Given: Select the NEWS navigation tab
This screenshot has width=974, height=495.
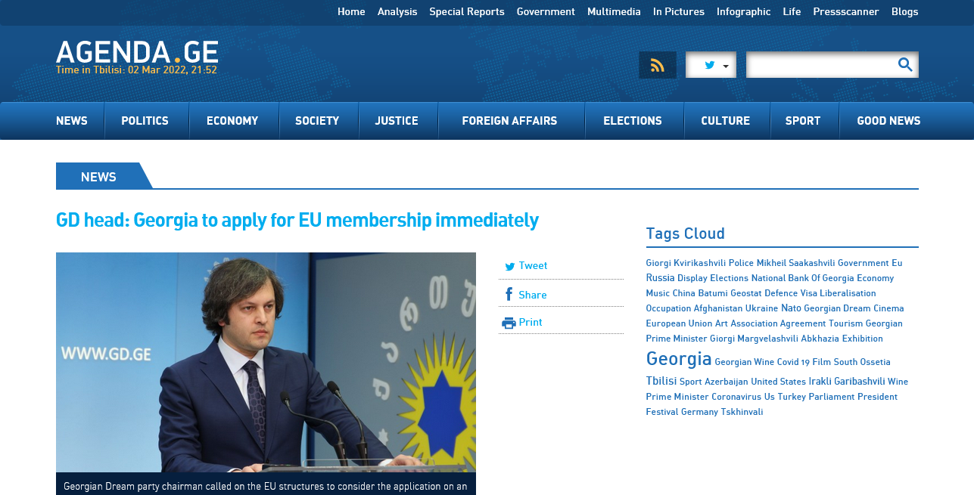Looking at the screenshot, I should click(x=72, y=121).
